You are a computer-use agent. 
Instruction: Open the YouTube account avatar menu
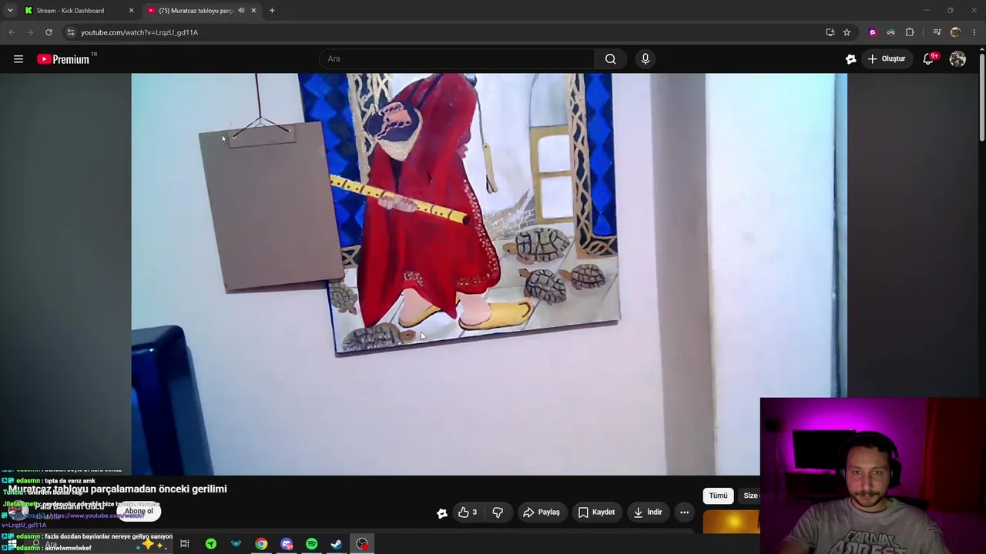point(957,59)
